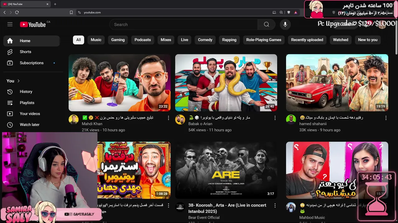This screenshot has height=223, width=398.
Task: Click the hamed shahanii channel avatar
Action: (291, 120)
